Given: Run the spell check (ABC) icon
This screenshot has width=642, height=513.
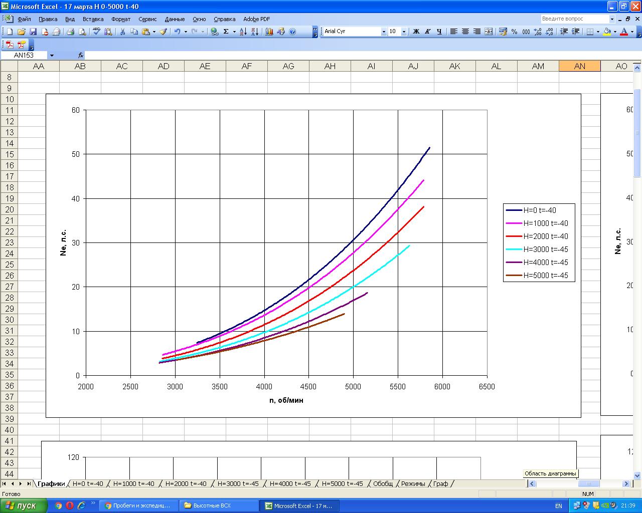Looking at the screenshot, I should point(96,32).
